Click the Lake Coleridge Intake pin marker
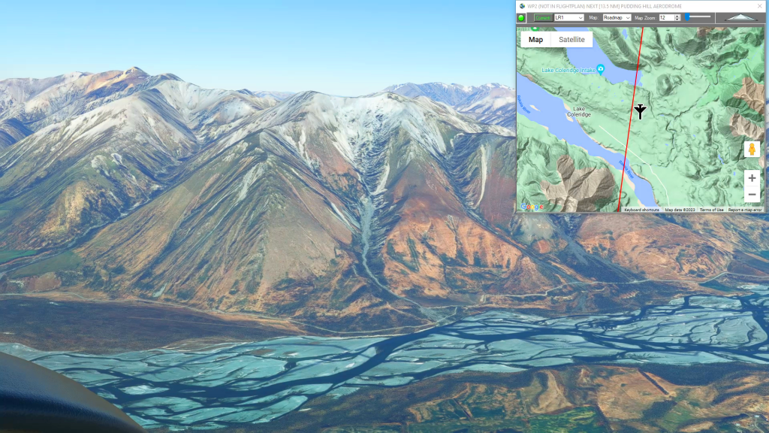This screenshot has height=433, width=769. (601, 69)
